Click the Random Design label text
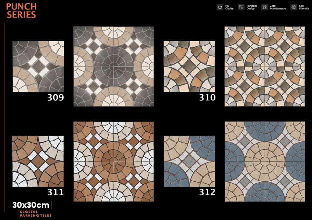Screen dimensions: 312x220 pyautogui.click(x=252, y=7)
